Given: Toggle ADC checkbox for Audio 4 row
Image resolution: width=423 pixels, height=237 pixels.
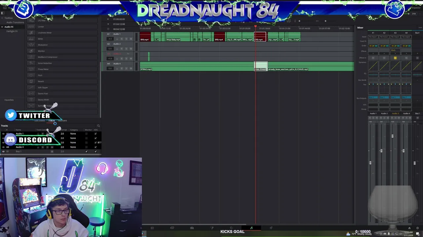Looking at the screenshot, I should tap(96, 147).
